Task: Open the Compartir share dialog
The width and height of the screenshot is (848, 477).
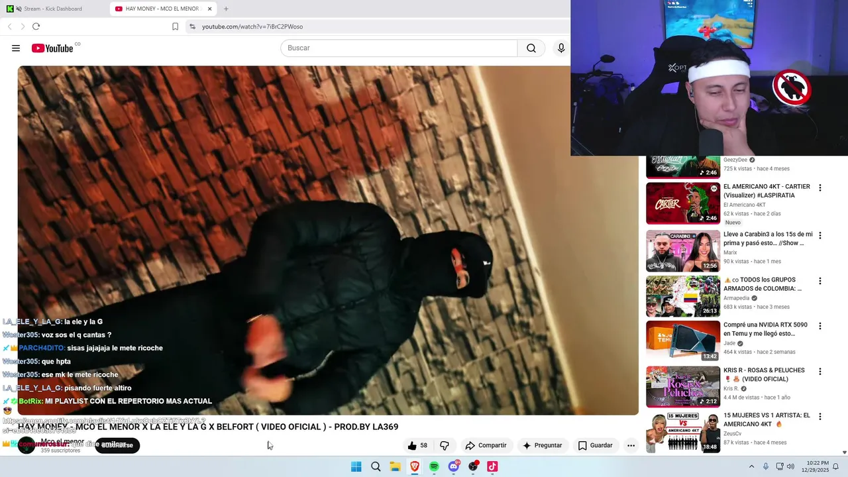Action: pos(486,445)
